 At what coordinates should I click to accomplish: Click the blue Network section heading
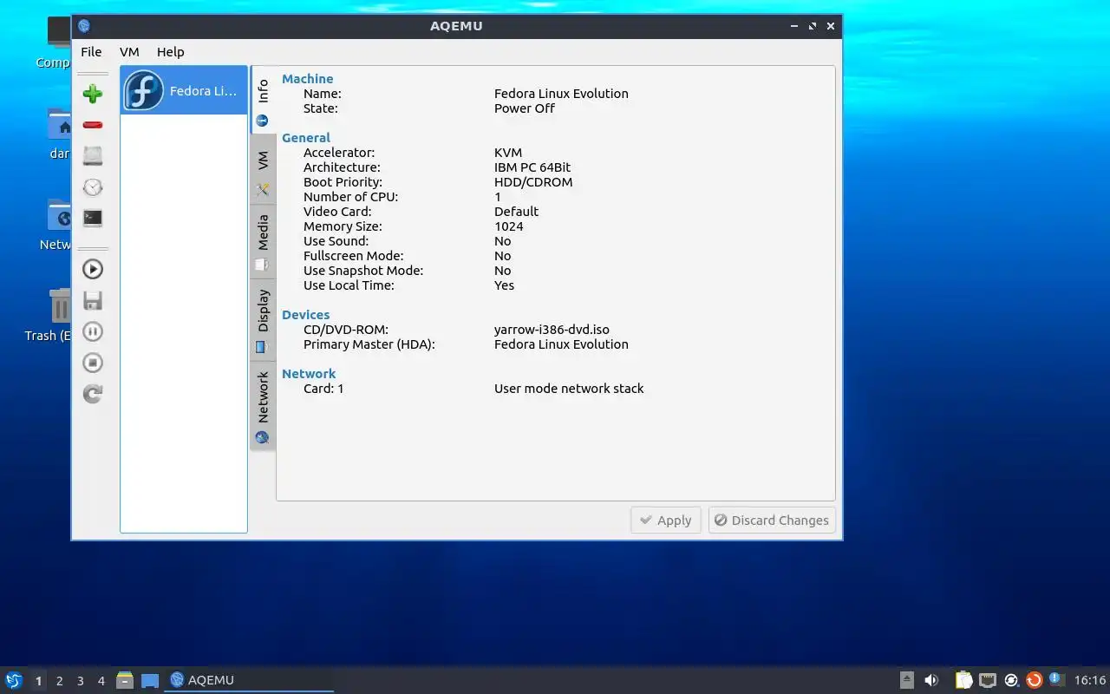[x=309, y=374]
